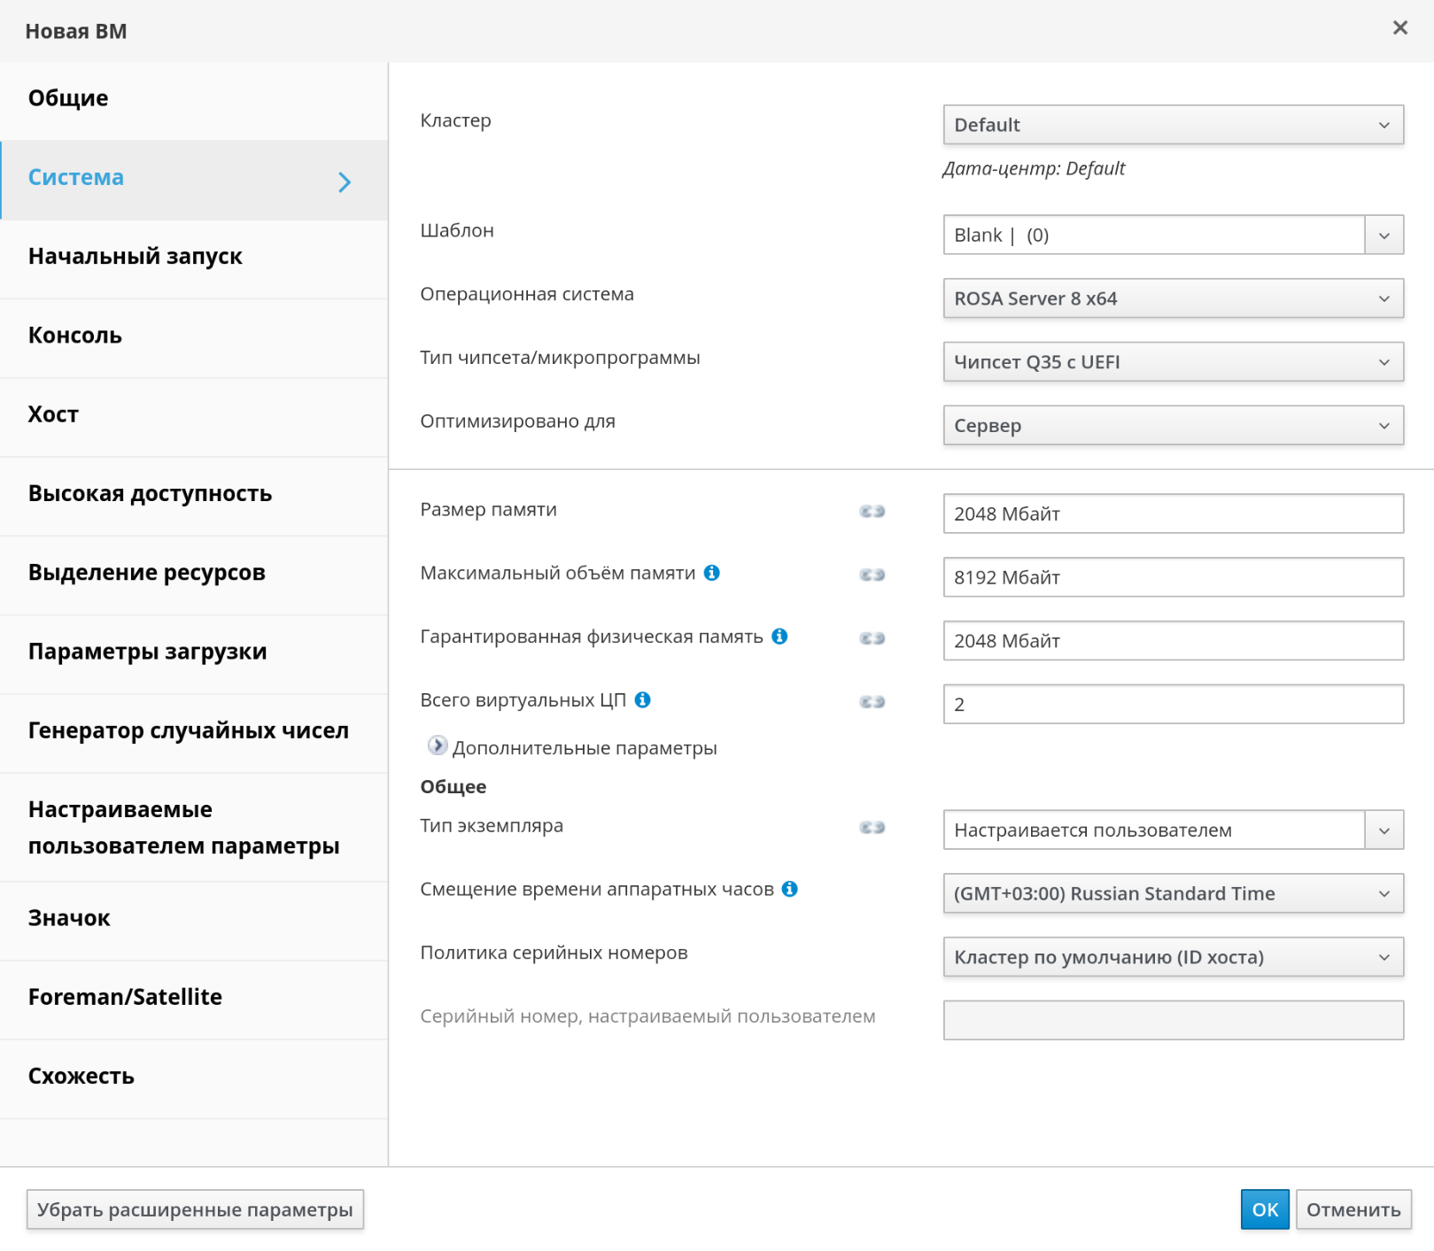1434x1251 pixels.
Task: Open the Операционная система dropdown
Action: (x=1172, y=298)
